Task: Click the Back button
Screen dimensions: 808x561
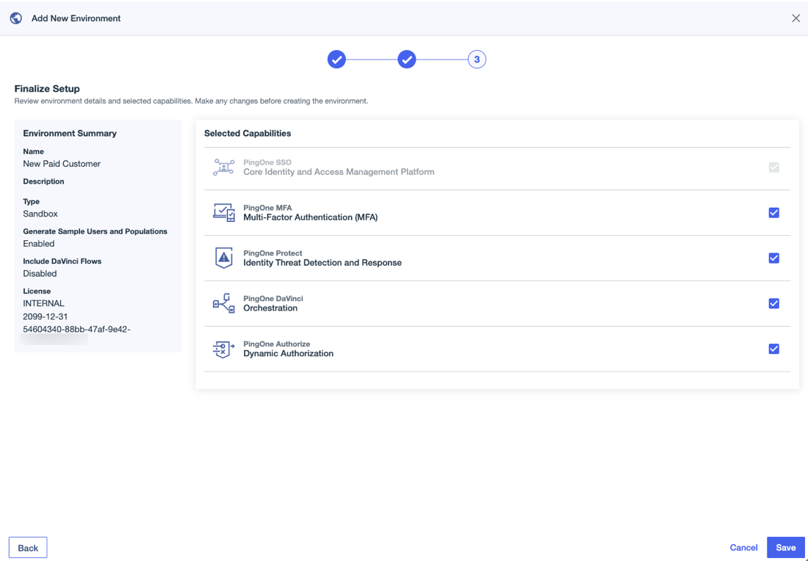Action: click(28, 548)
